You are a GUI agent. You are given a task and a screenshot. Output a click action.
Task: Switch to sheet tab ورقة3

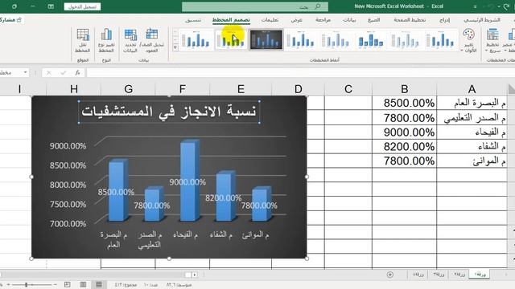(x=439, y=275)
